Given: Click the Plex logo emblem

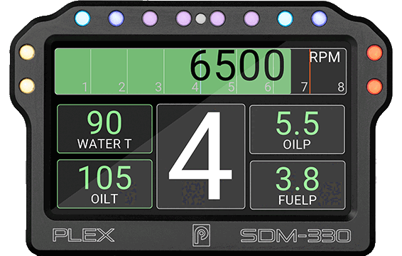Looking at the screenshot, I should [201, 235].
